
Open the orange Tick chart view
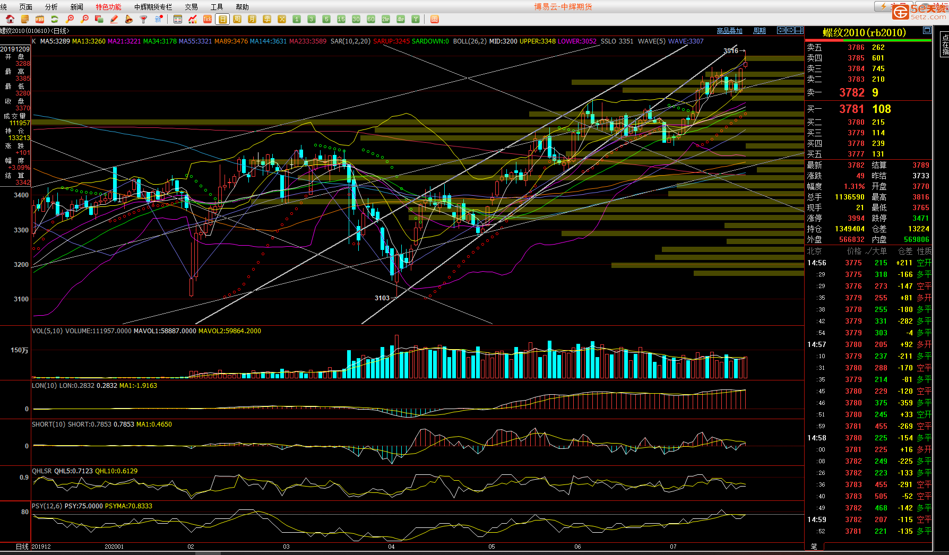pos(208,19)
